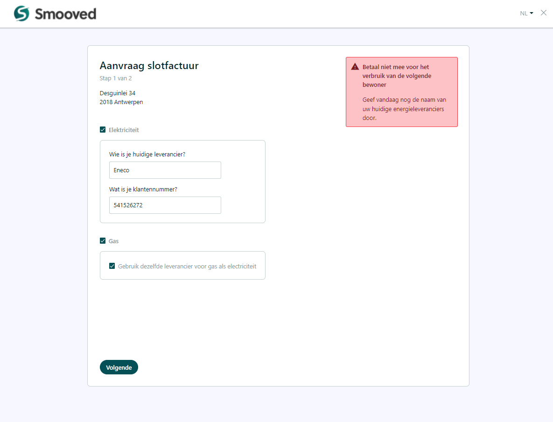
Task: Click the 'Betaal niet mee' alert heading
Action: [x=397, y=76]
